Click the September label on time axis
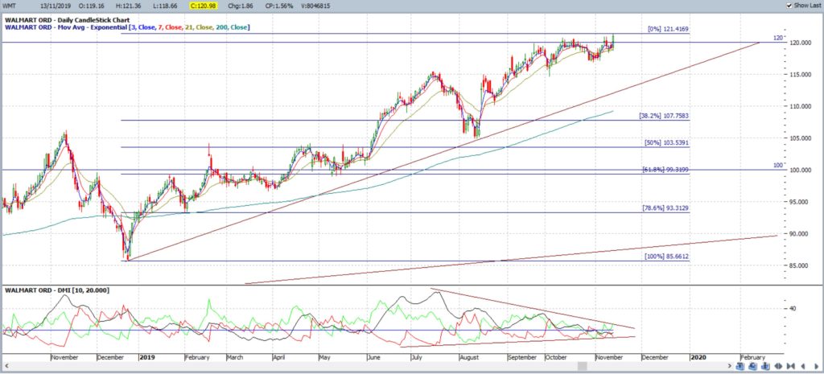Viewport: 824px width, 374px height. click(523, 357)
